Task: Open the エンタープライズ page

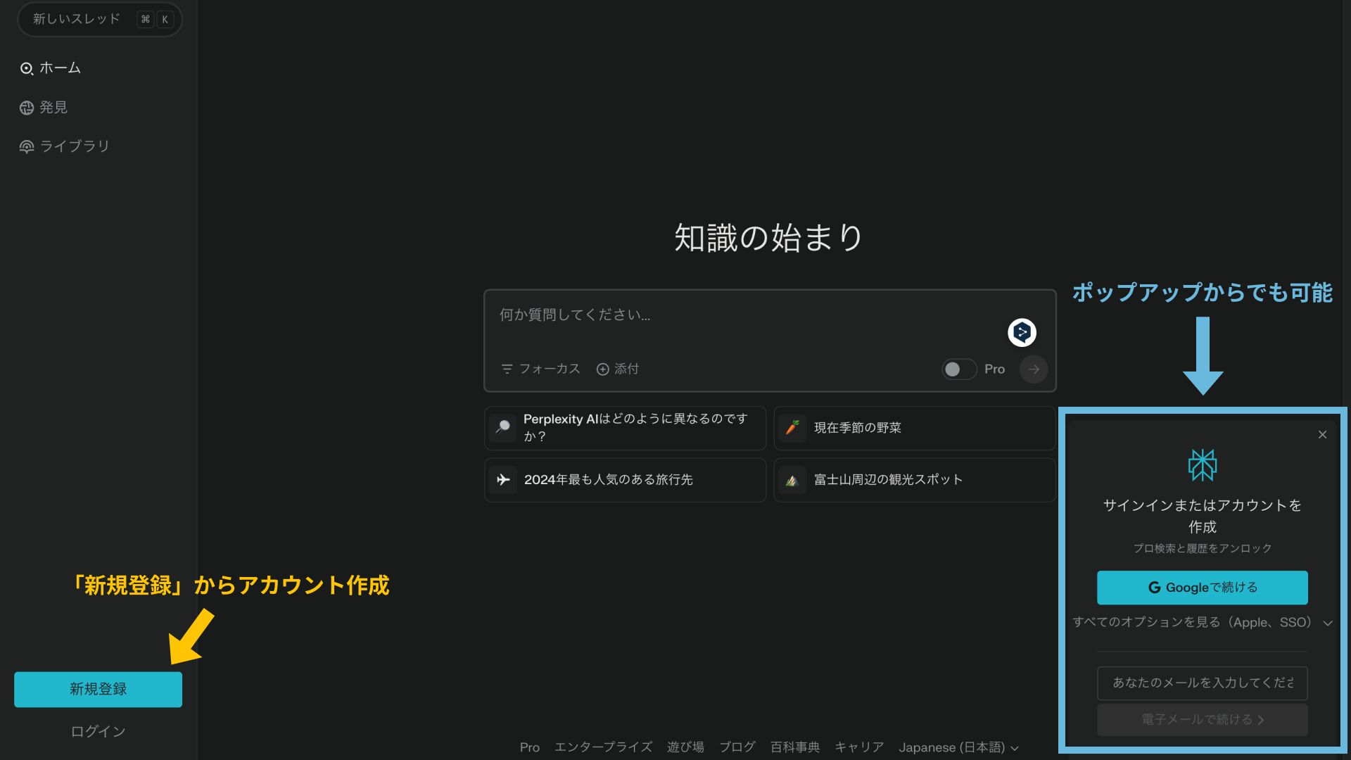Action: click(603, 747)
